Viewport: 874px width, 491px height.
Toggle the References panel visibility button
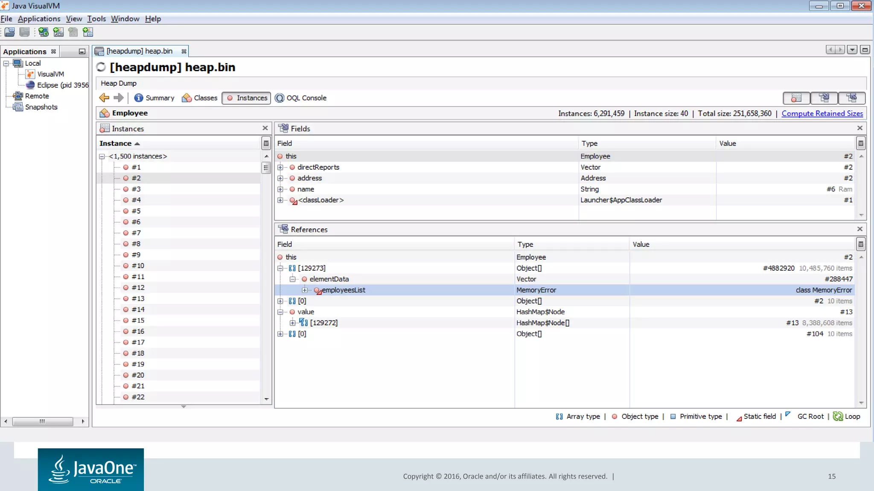851,98
